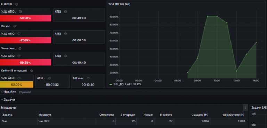Open three-dot menu of Маршруты panel
267x128 pixels.
(245, 107)
